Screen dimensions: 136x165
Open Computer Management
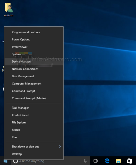[34, 84]
